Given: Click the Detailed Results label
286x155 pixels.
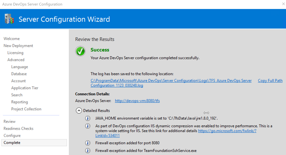Looking at the screenshot, I should point(97,111).
